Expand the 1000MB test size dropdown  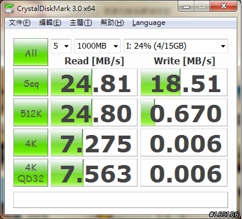[97, 46]
